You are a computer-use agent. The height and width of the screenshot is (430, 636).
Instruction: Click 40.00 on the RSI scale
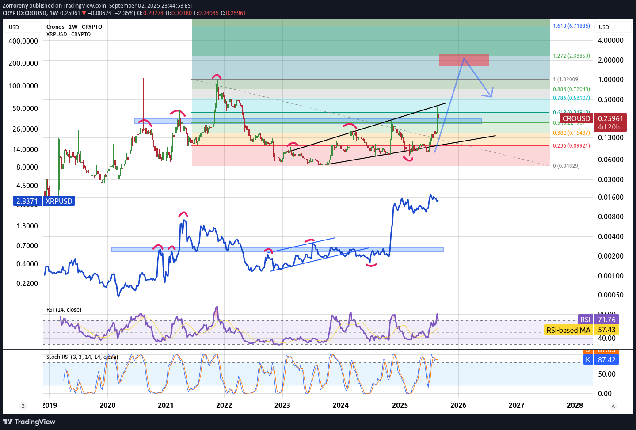(x=606, y=338)
